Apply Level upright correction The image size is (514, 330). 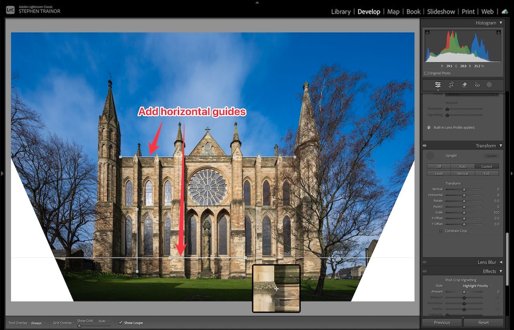click(439, 173)
